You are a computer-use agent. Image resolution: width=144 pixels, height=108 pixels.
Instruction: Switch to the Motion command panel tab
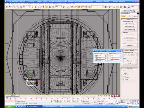pos(131,10)
